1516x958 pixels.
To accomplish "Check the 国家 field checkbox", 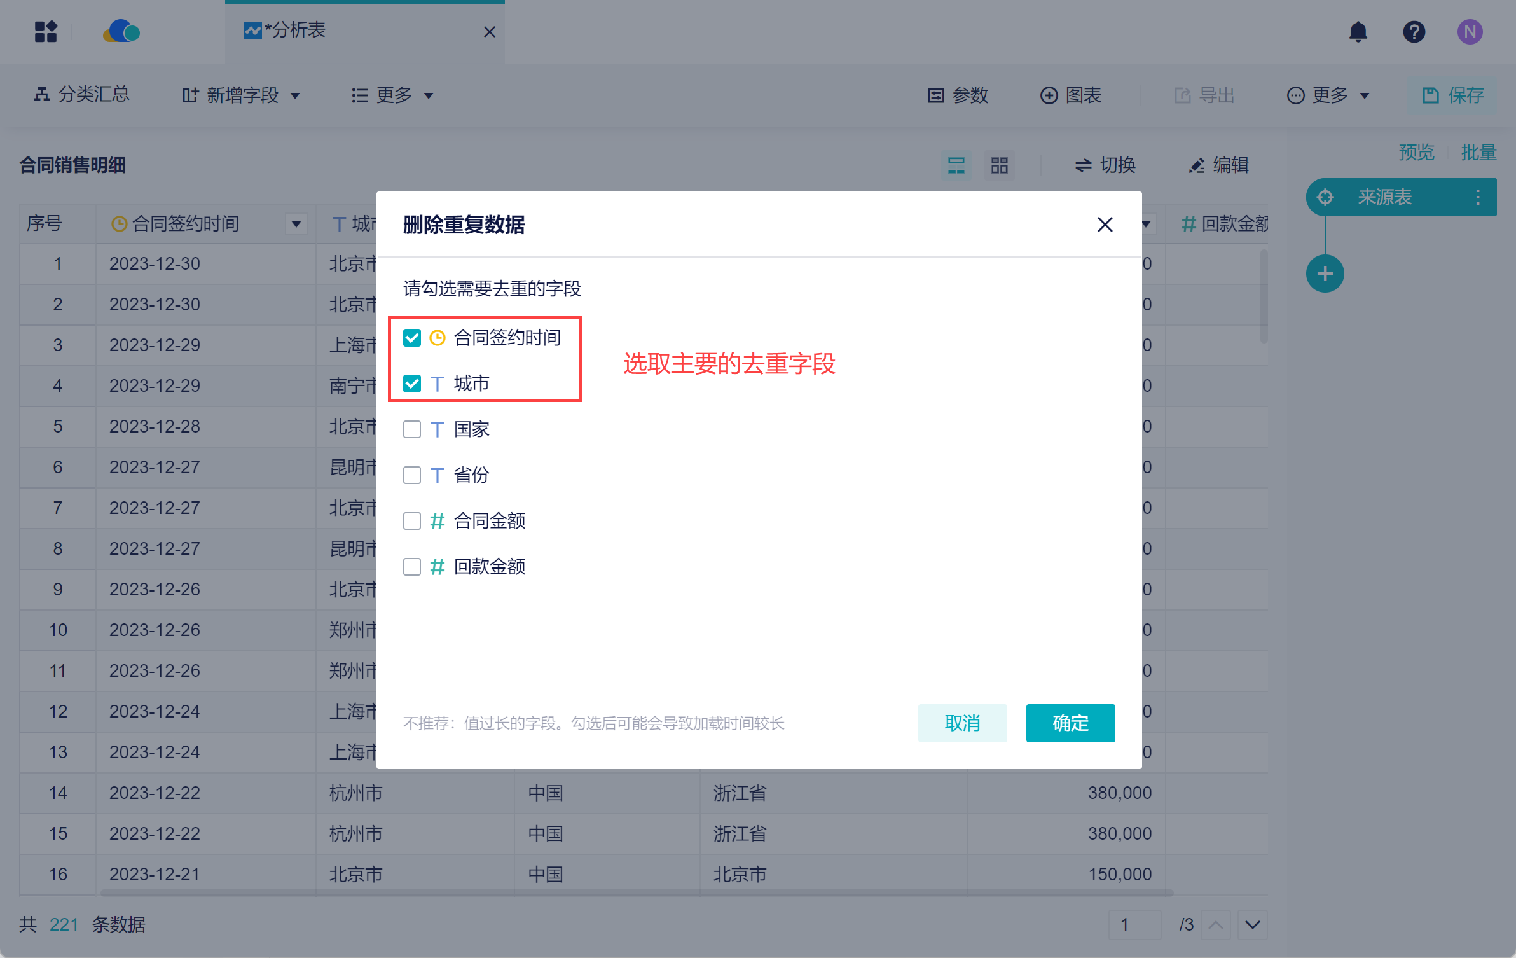I will point(412,429).
